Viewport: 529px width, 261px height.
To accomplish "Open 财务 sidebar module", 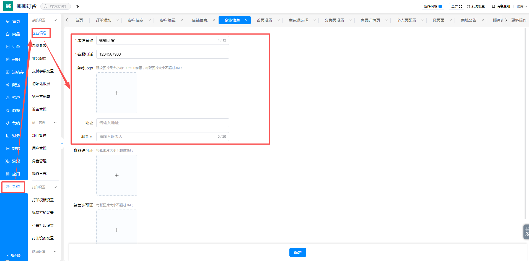I will coord(13,136).
